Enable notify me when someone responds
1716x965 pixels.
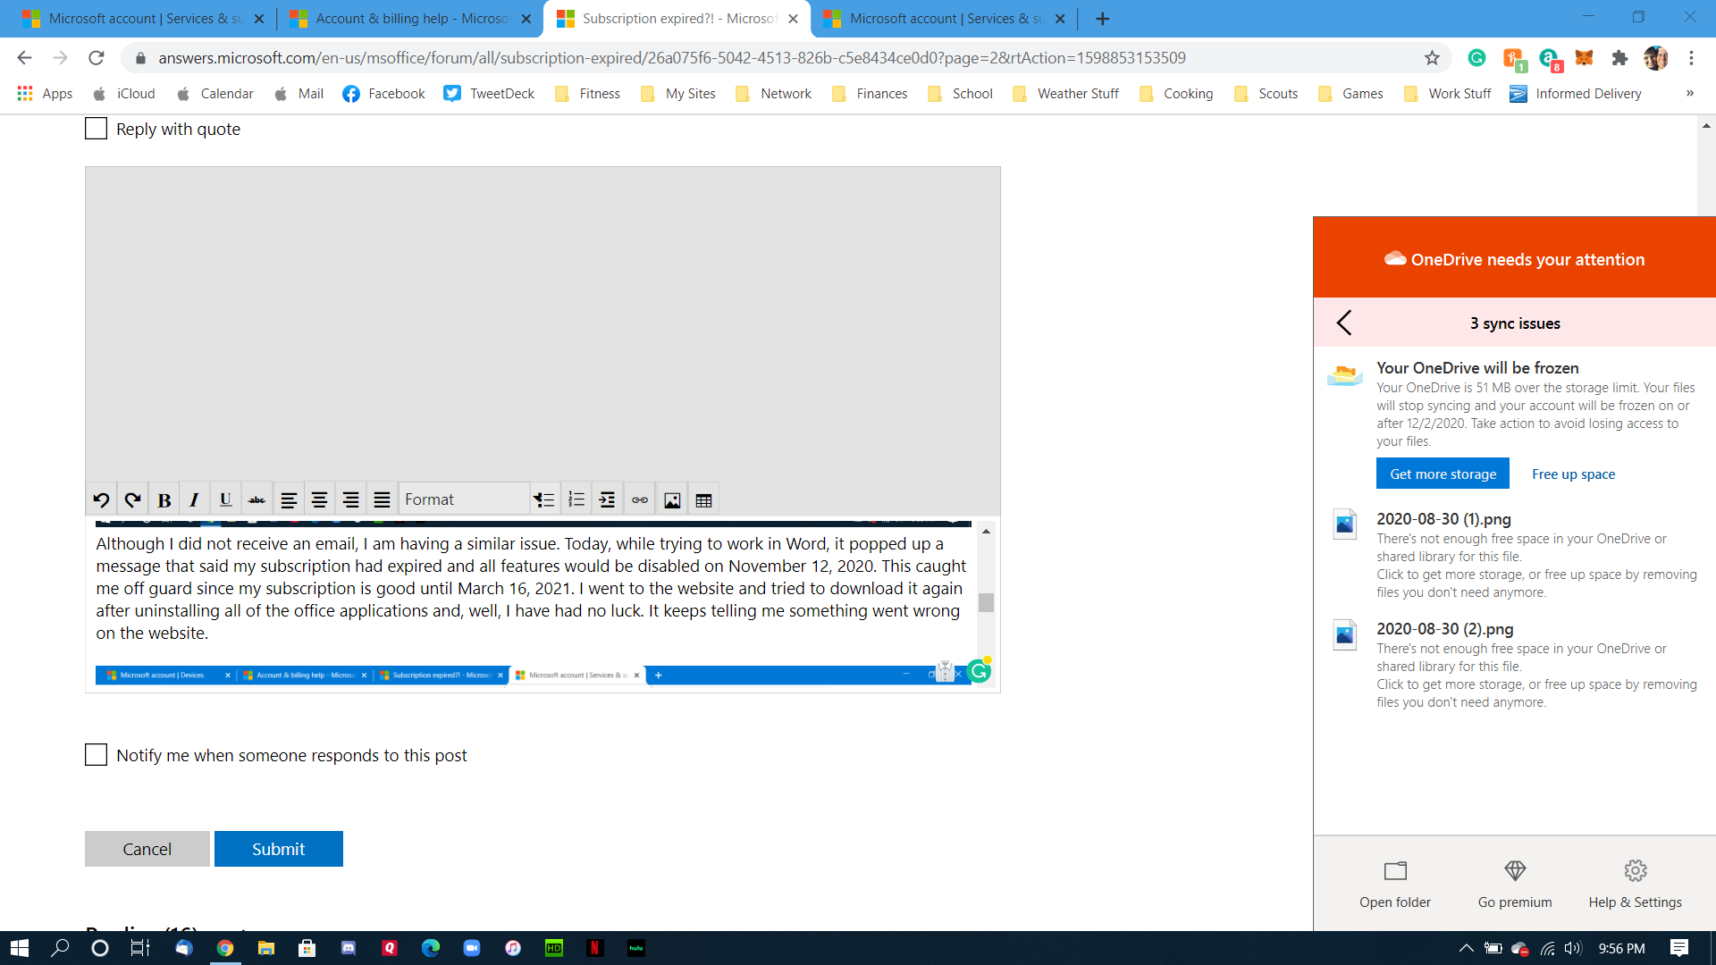[x=96, y=755]
